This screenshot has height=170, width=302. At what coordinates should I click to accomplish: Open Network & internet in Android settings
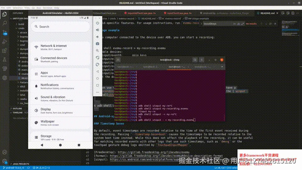[x=60, y=47]
